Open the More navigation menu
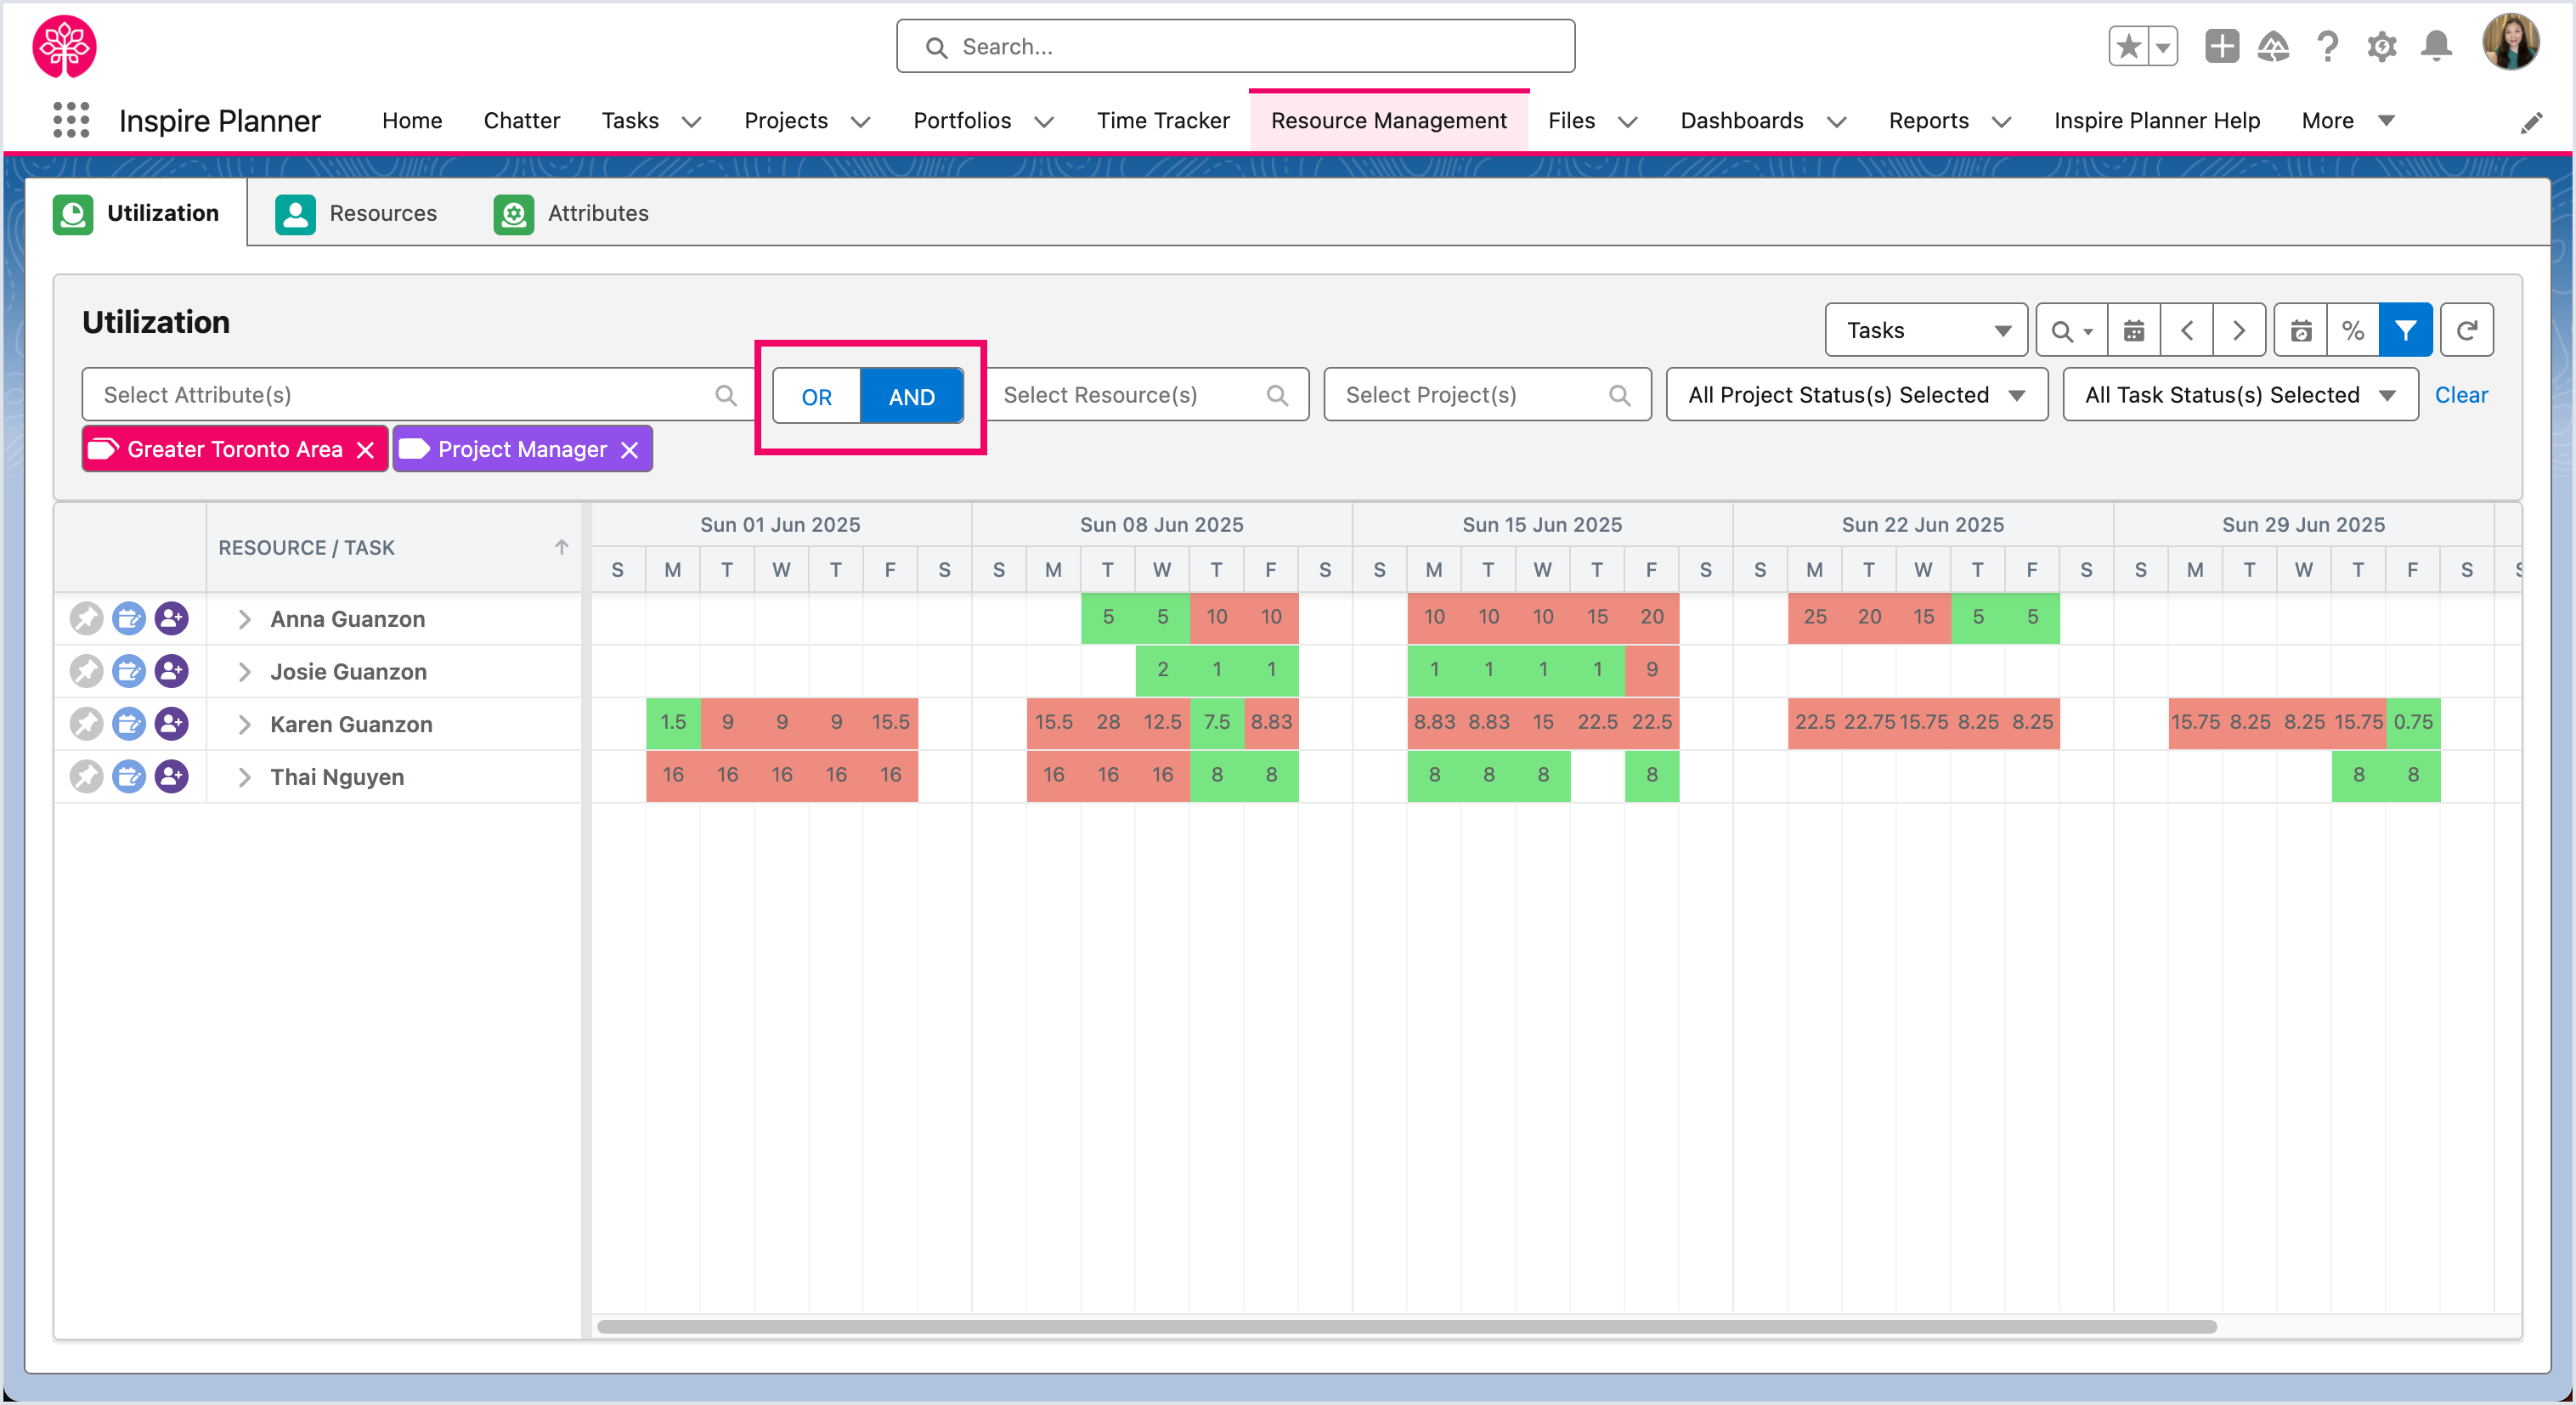The image size is (2576, 1405). pyautogui.click(x=2347, y=121)
